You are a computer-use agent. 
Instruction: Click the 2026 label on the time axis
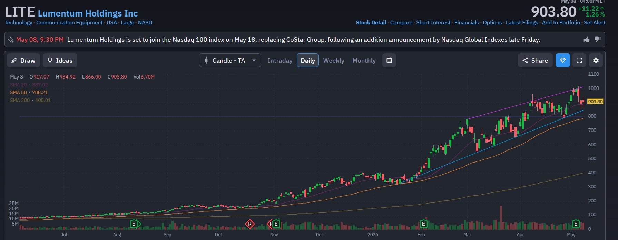tap(373, 234)
